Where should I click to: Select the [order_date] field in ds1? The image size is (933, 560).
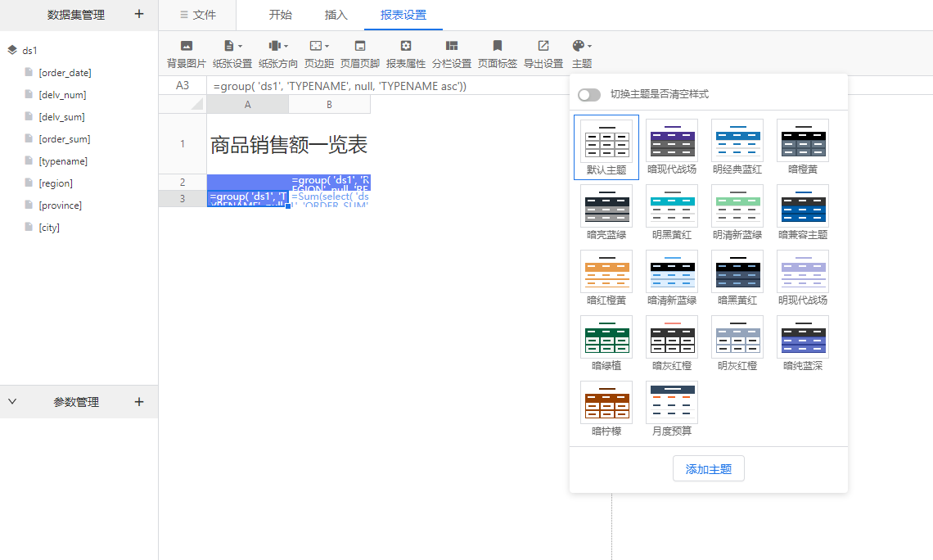pos(65,73)
